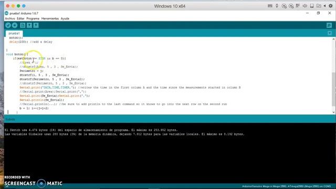The image size is (336, 189).
Task: Click the "El Sketch usa 4.474 bytes" console line
Action: tap(91, 130)
